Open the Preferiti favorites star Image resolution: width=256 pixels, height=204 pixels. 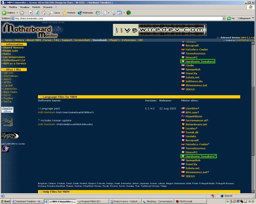[x=69, y=13]
